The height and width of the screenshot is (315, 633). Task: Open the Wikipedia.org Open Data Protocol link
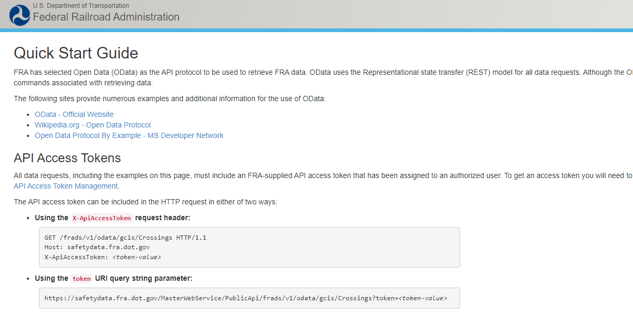pos(93,125)
